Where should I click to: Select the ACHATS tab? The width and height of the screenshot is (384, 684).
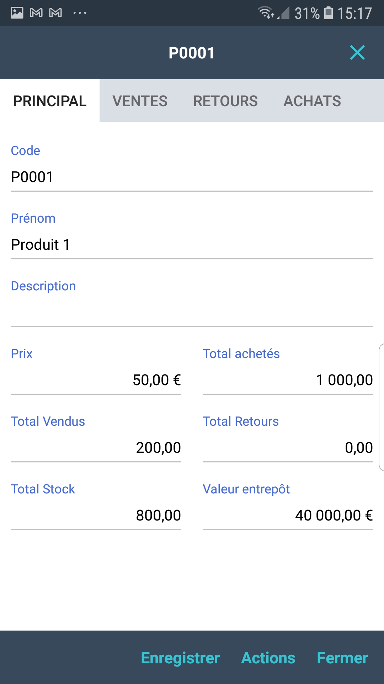click(312, 101)
